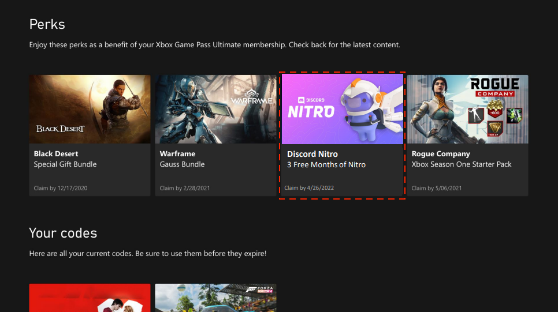This screenshot has height=312, width=558.
Task: Click the Gauss Bundle subtitle
Action: (x=182, y=164)
